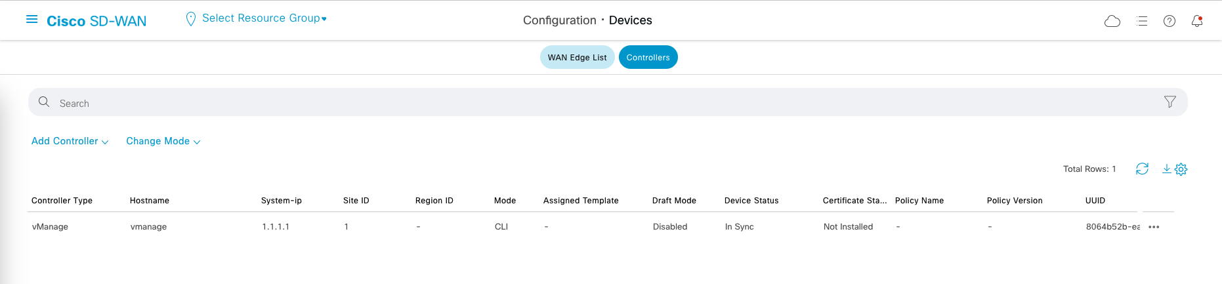The image size is (1222, 284).
Task: Download the table export
Action: coord(1166,169)
